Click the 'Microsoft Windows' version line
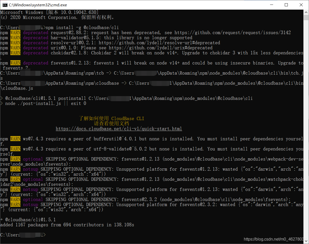 click(x=49, y=12)
